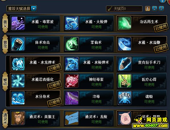170x130 pixels.
Task: Switch to talent page 1 tab
Action: pos(148,9)
